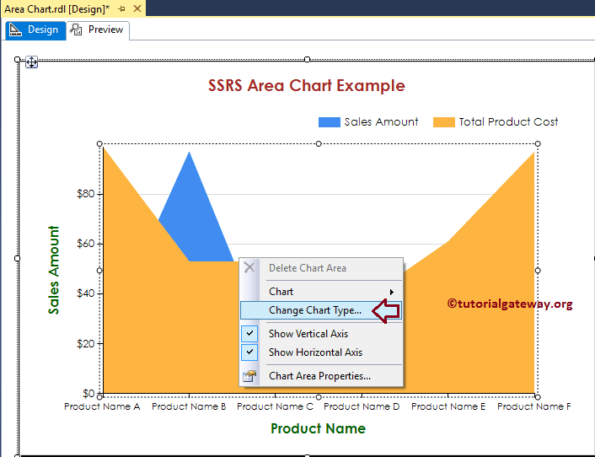
Task: Click the chart move handle icon
Action: pyautogui.click(x=31, y=62)
